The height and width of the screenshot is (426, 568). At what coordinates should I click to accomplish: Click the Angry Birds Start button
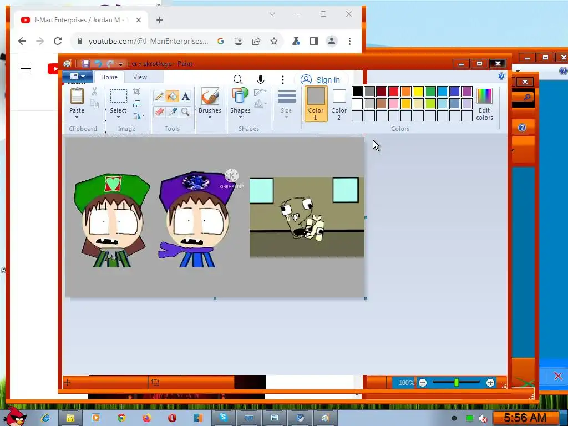pos(15,416)
